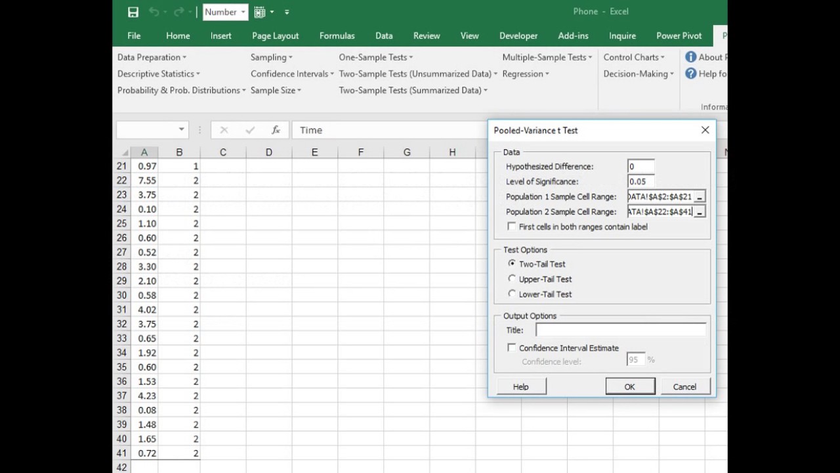Screen dimensions: 840x473
Task: Click Population 1 range collapse button
Action: pyautogui.click(x=700, y=197)
